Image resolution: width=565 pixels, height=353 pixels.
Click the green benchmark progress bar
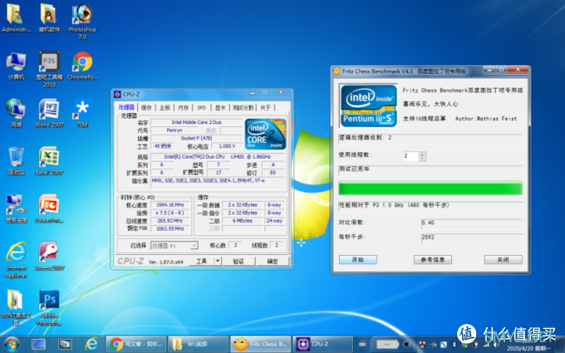point(430,188)
